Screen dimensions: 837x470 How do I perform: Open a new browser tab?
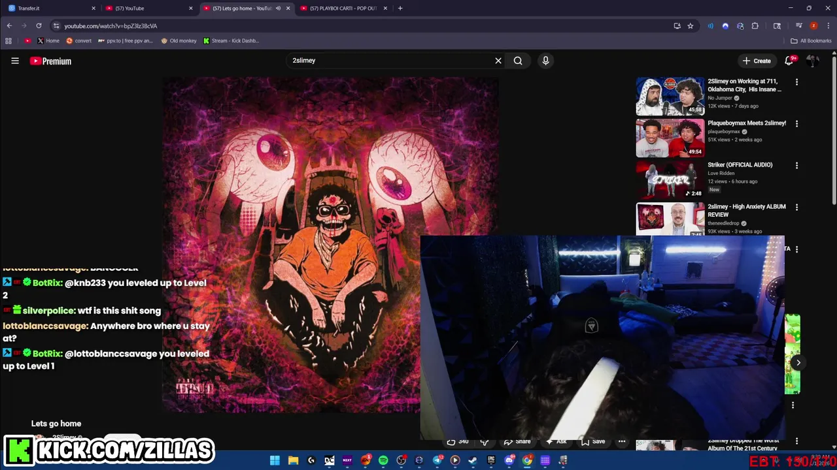(400, 8)
